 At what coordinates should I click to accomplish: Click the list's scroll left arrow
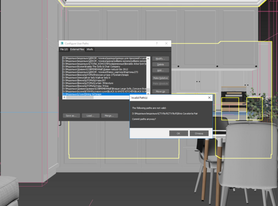tap(65, 97)
